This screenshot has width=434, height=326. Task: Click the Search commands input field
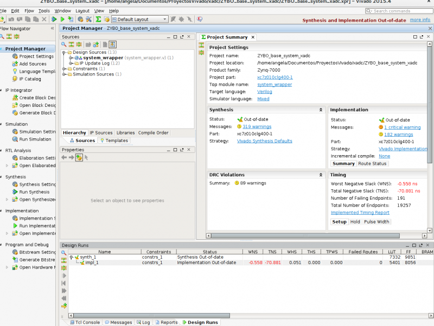(400, 11)
